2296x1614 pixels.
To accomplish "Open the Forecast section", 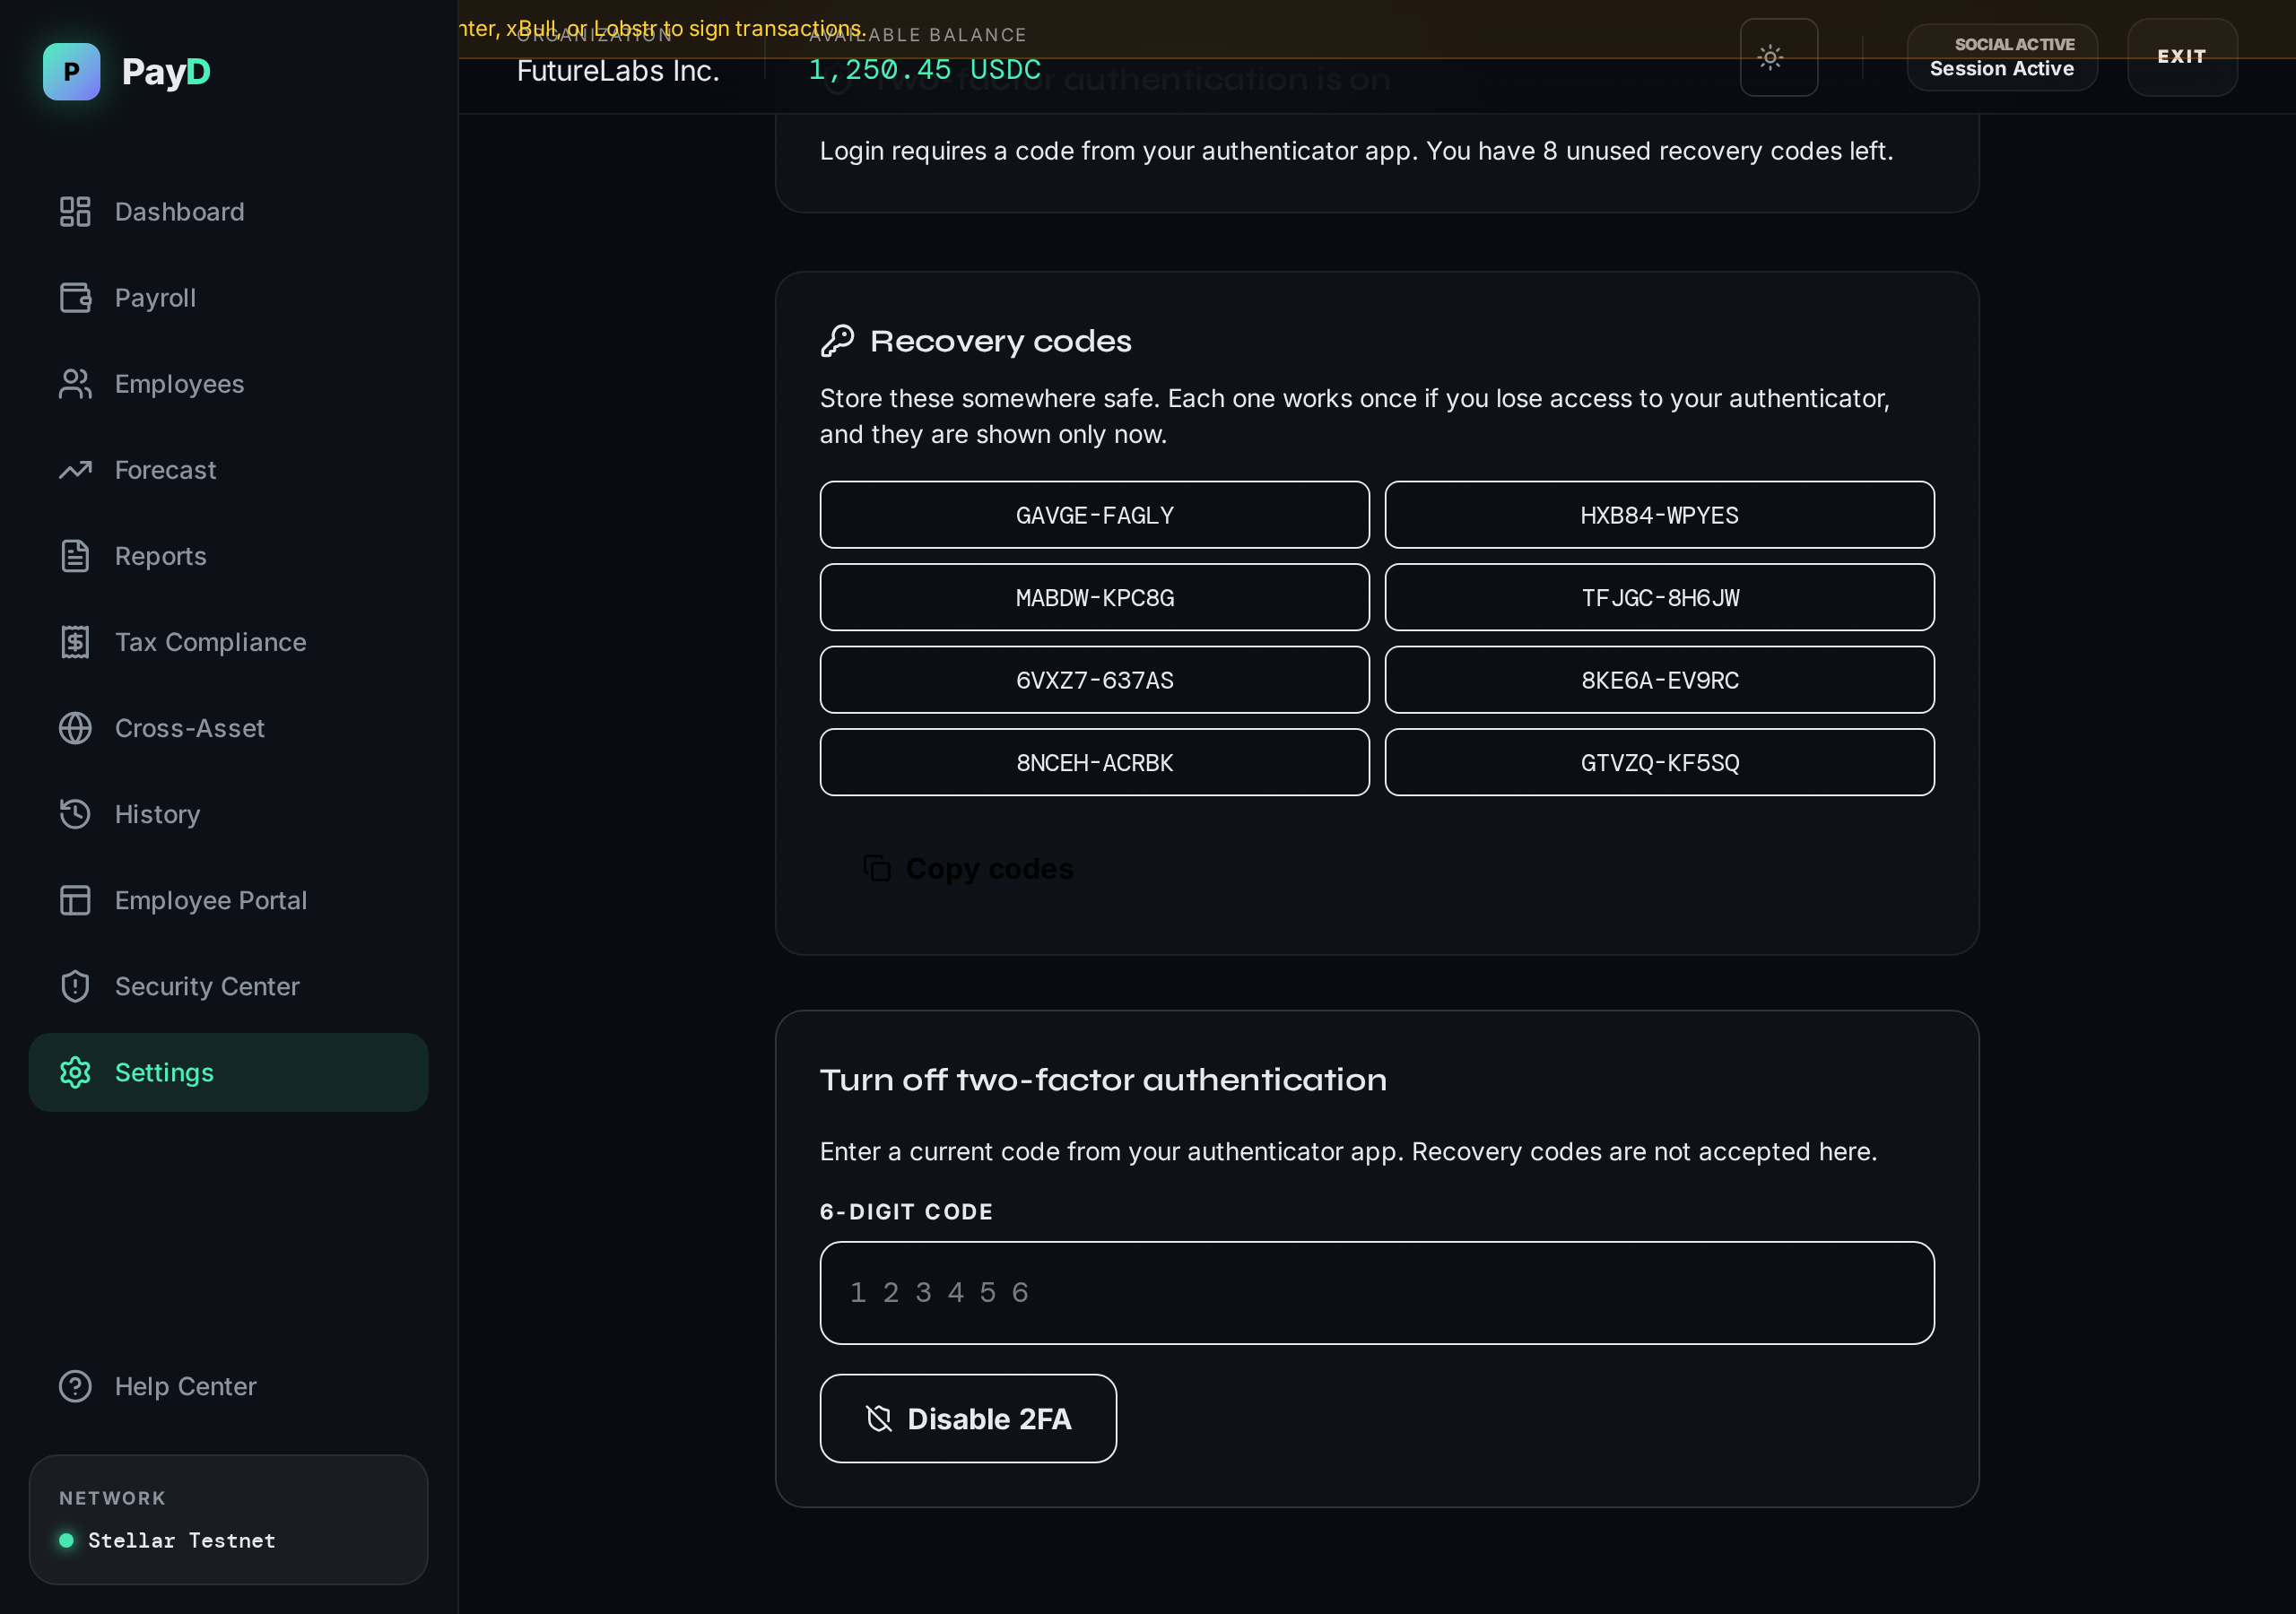I will [x=228, y=469].
